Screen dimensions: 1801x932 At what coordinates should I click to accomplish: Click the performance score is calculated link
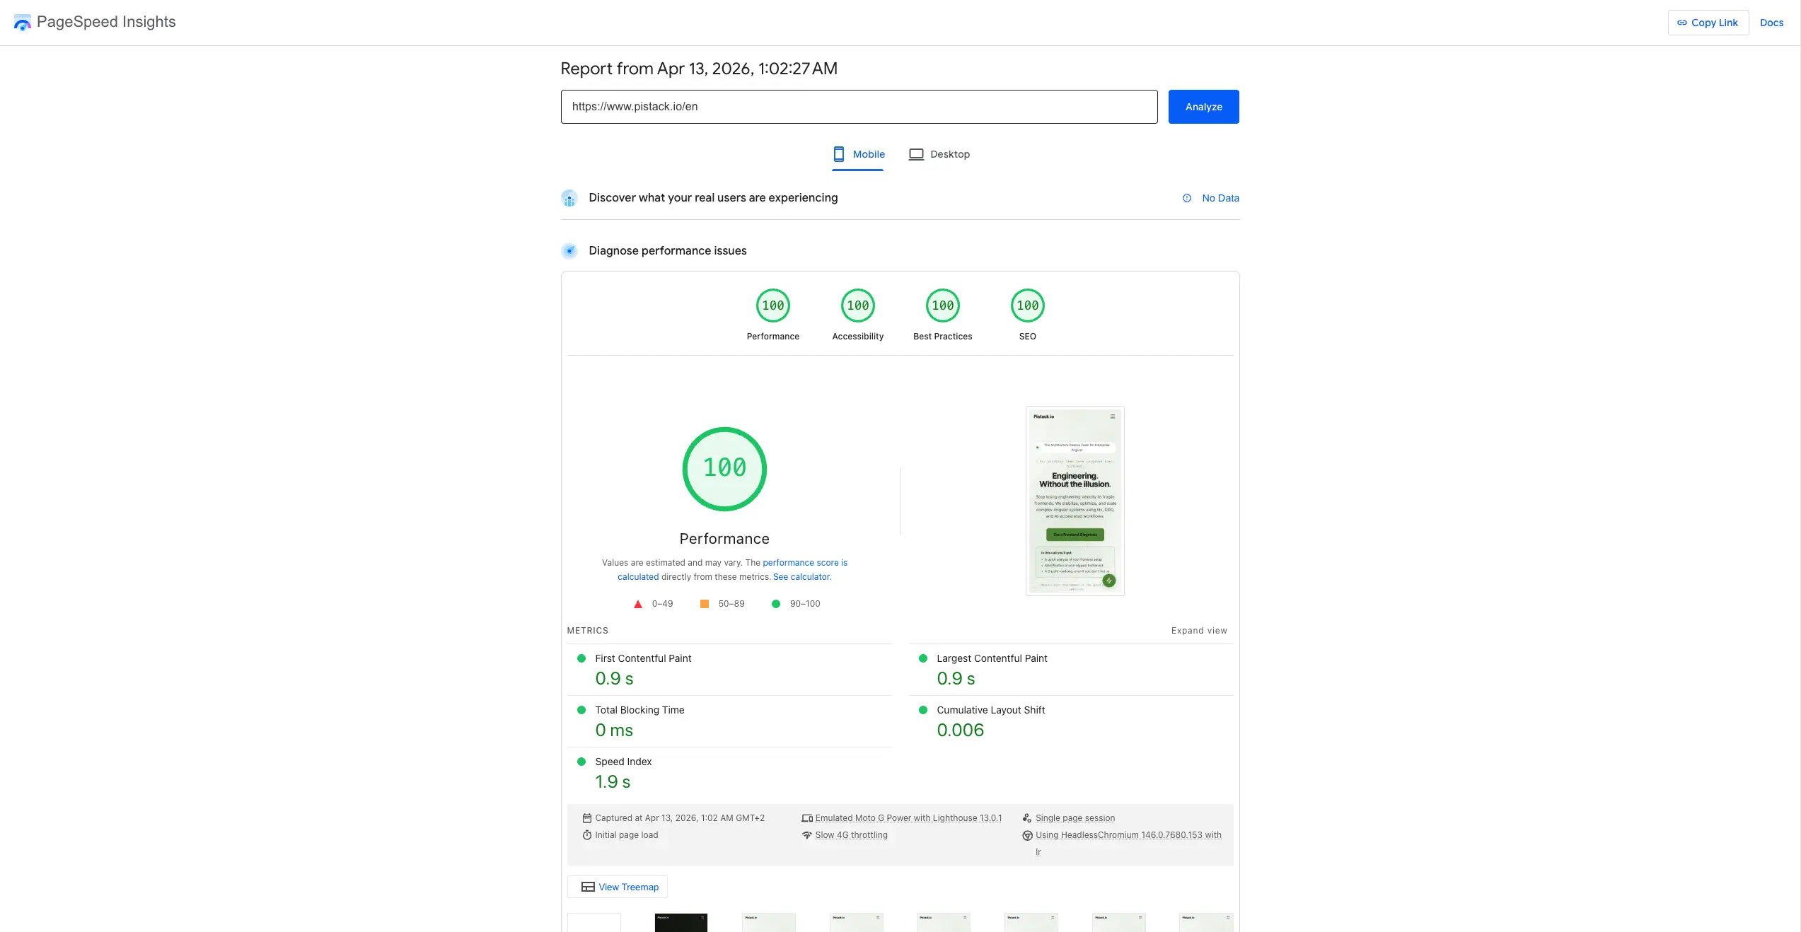804,563
